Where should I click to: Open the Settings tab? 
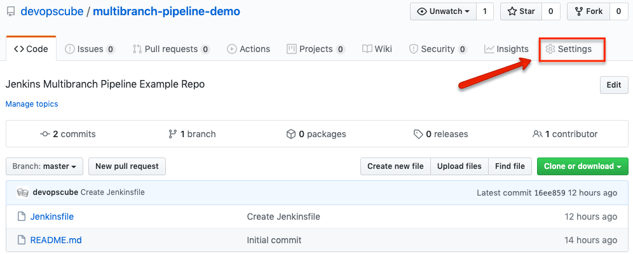pyautogui.click(x=569, y=49)
